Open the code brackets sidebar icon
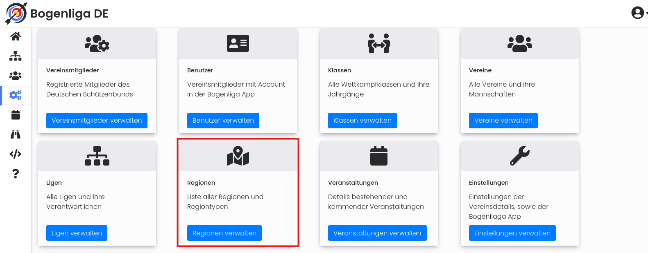The width and height of the screenshot is (648, 253). pyautogui.click(x=16, y=154)
